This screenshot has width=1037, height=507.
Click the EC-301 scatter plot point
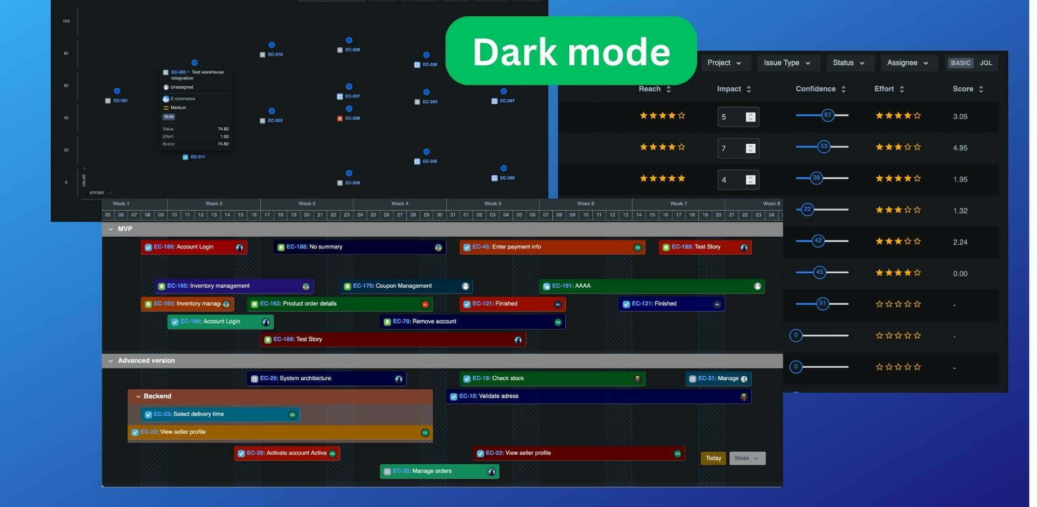click(117, 91)
